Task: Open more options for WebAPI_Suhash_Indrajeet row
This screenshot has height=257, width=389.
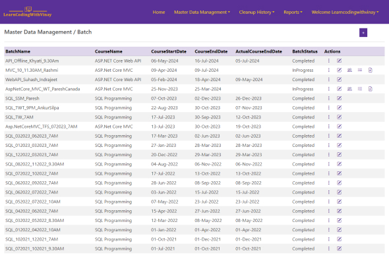Action: point(329,79)
